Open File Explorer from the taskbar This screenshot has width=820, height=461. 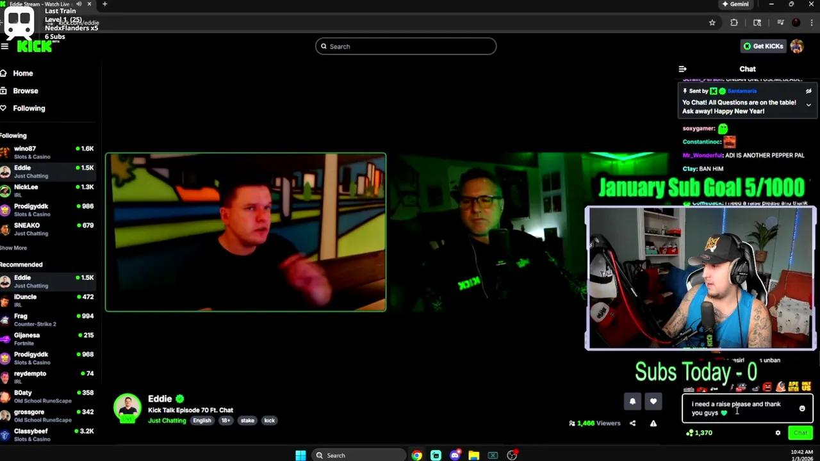coord(473,455)
